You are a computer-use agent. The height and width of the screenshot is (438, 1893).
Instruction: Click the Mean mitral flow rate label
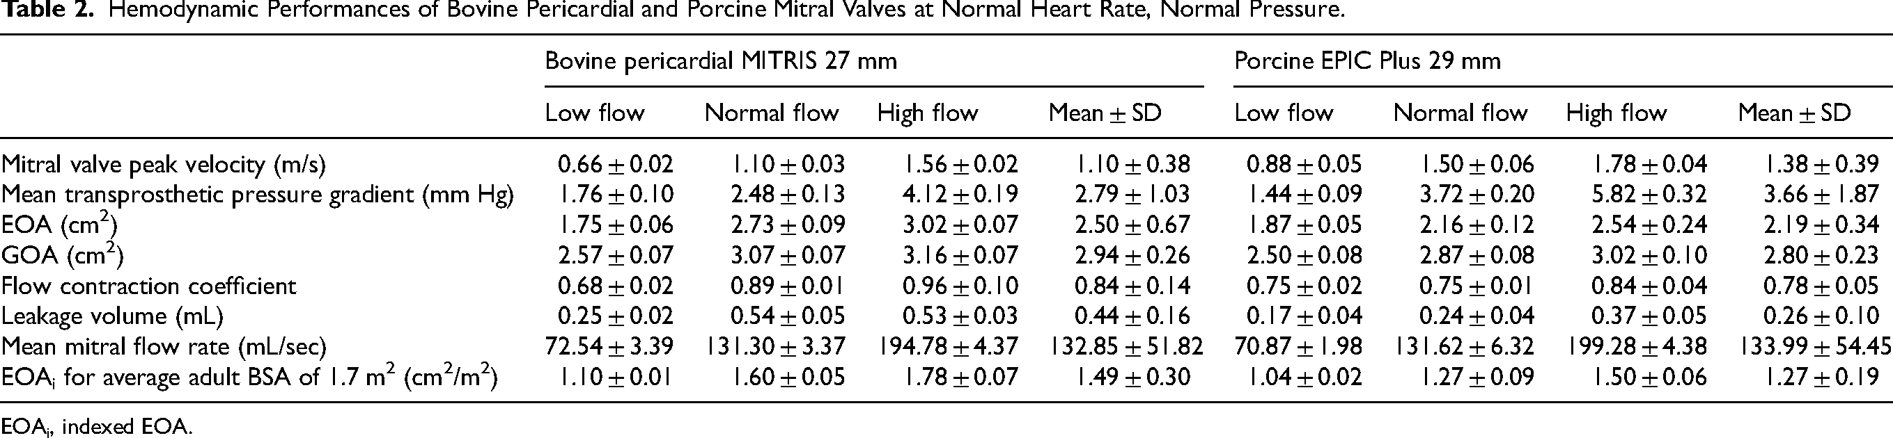(x=163, y=346)
